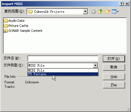Click the file type box showing MIDI File
Viewport: 131px width, 112px height.
coord(63,65)
